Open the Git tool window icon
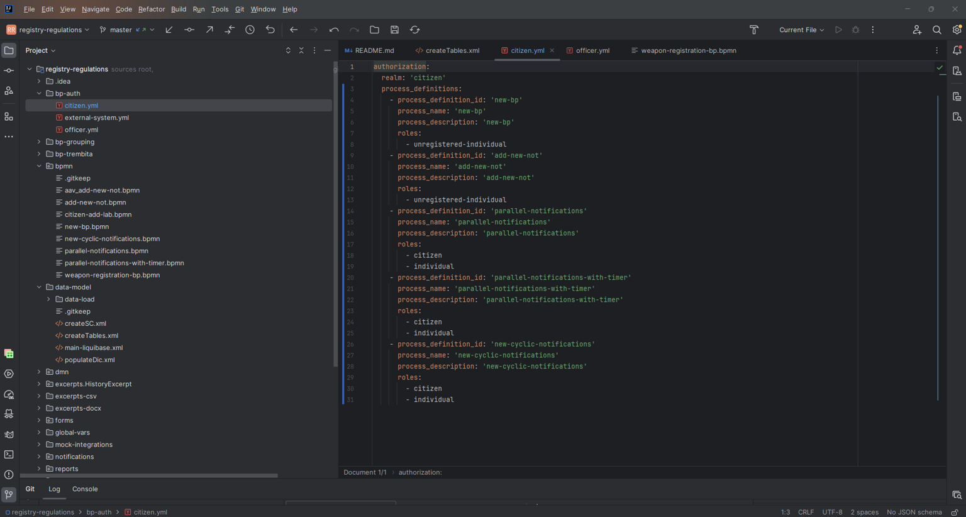The width and height of the screenshot is (966, 517). pyautogui.click(x=9, y=495)
